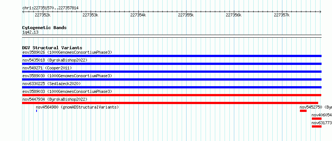Select the 1q42.13 band label

click(30, 32)
